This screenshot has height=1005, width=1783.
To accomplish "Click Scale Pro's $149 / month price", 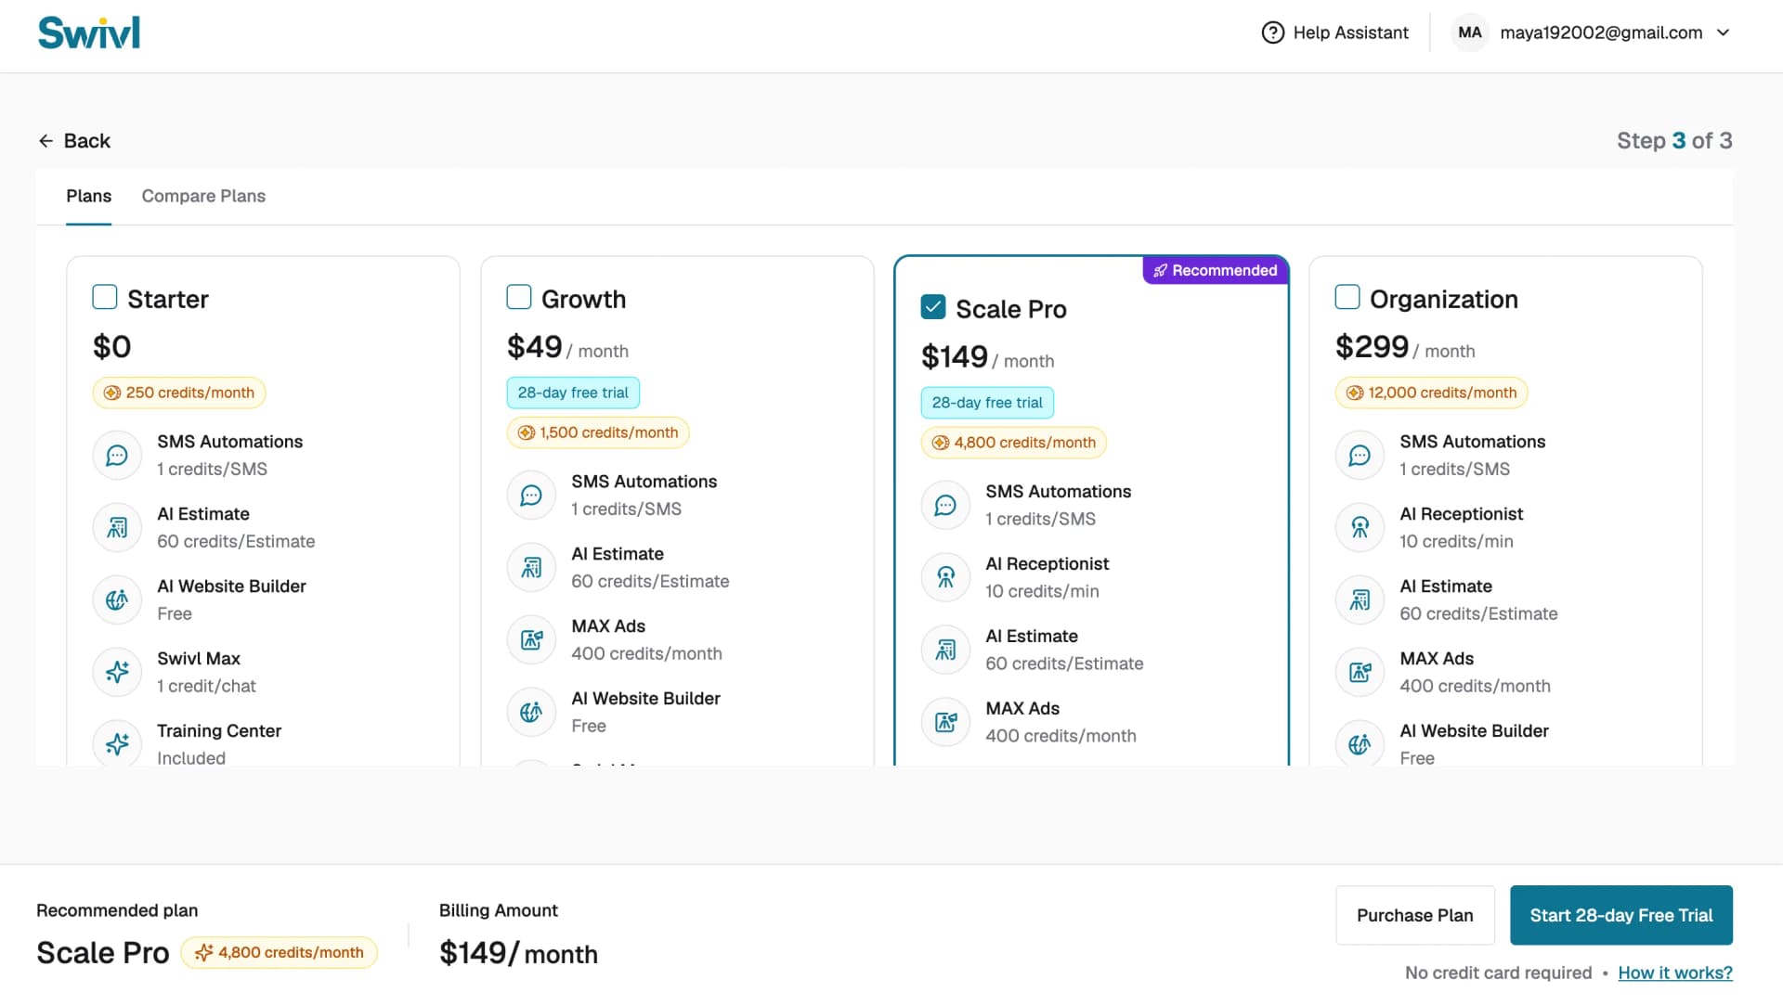I will tap(987, 357).
